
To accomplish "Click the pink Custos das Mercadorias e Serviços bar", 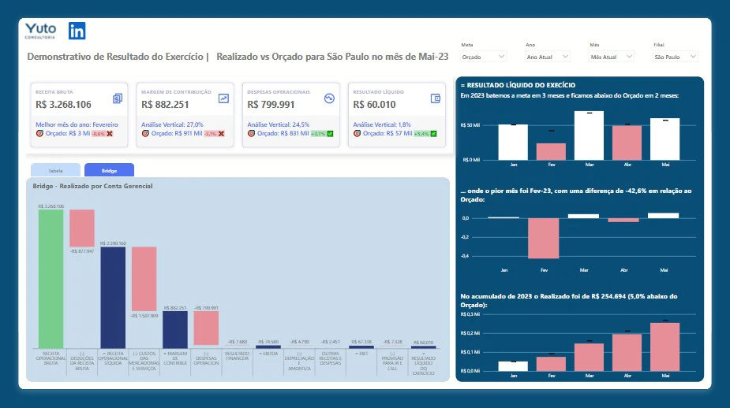I will [144, 279].
